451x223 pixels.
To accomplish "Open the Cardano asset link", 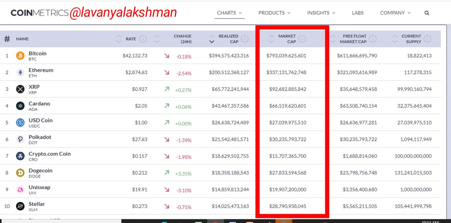I will click(x=39, y=104).
